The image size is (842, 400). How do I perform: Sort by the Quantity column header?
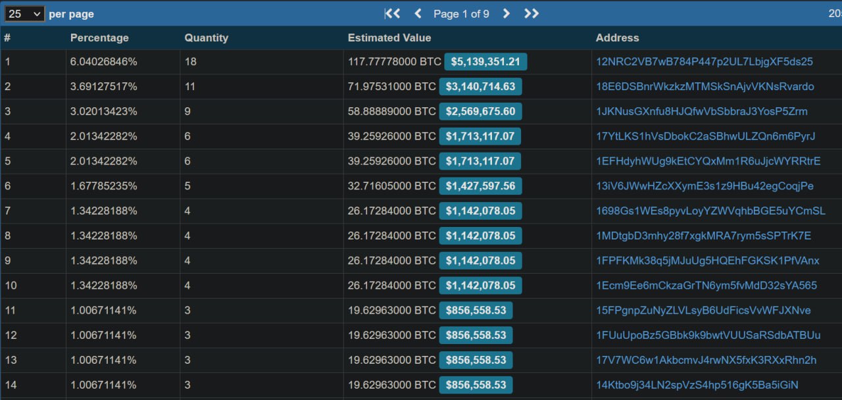[x=206, y=37]
